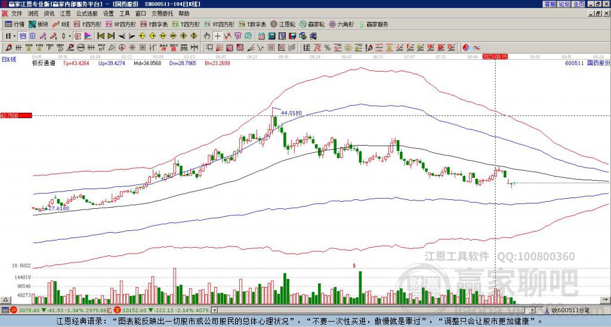Open the 江恩 menu

pos(65,14)
